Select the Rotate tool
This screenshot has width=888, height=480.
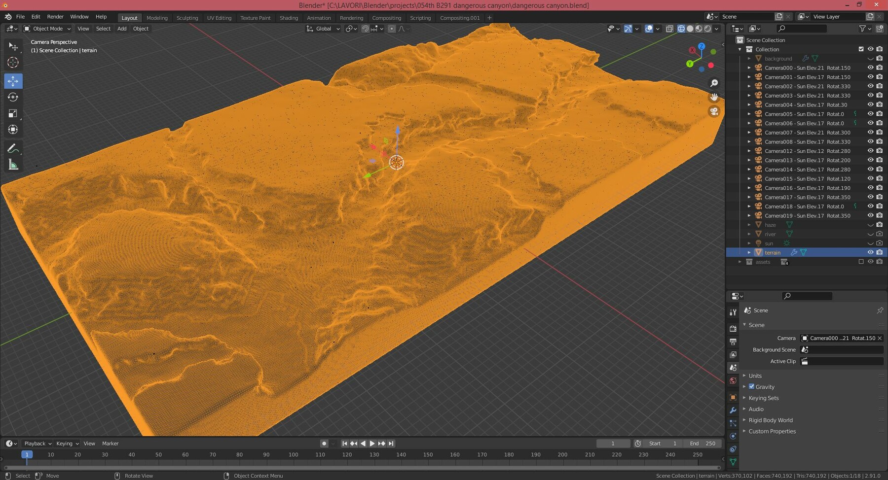[13, 97]
